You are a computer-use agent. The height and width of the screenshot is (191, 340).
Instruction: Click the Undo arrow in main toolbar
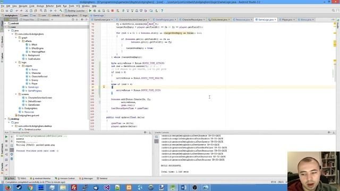[x=16, y=11]
